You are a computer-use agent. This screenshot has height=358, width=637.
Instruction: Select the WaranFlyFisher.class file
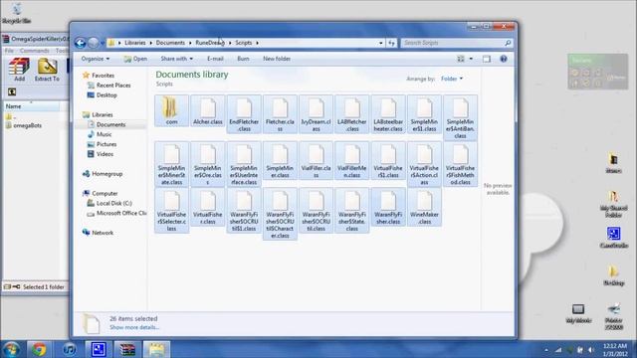tap(388, 207)
